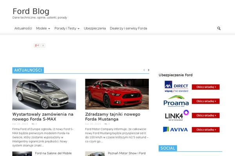The width and height of the screenshot is (235, 156).
Task: Click the 'Ubezpieczenie Ford' widget title
Action: (x=175, y=75)
